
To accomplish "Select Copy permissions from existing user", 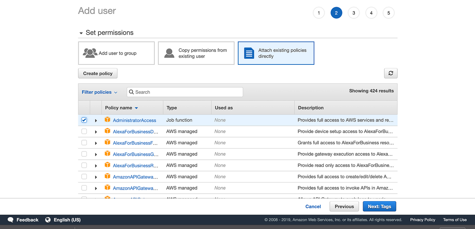I will (x=196, y=53).
